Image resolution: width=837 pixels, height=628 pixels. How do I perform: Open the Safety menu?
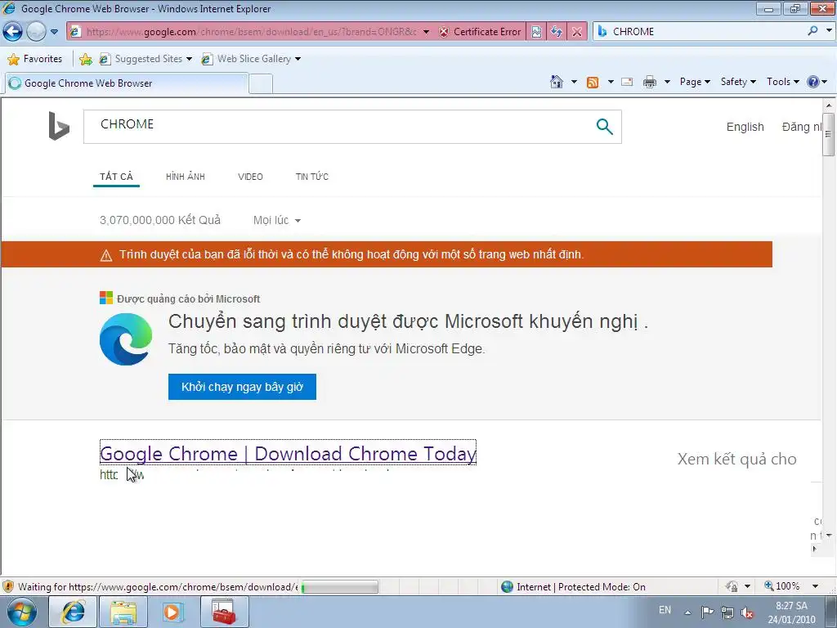738,82
